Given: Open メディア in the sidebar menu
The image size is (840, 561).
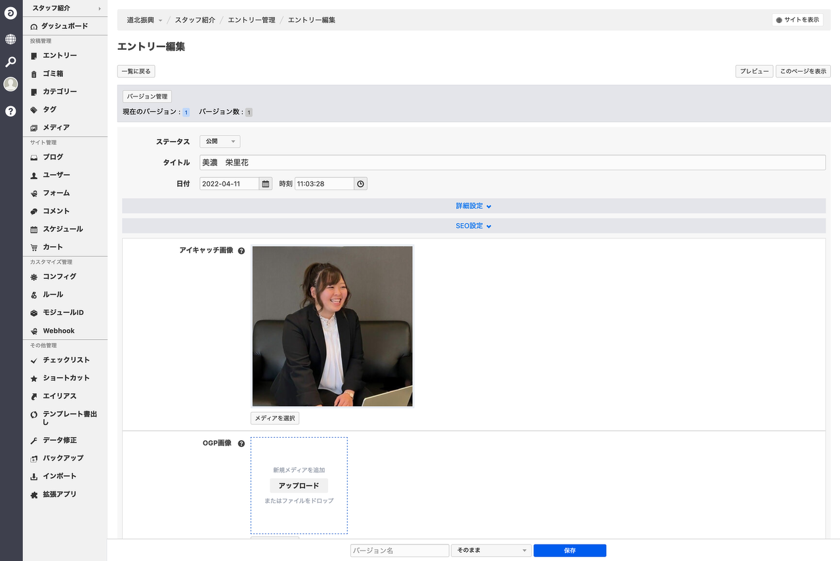Looking at the screenshot, I should [x=56, y=127].
